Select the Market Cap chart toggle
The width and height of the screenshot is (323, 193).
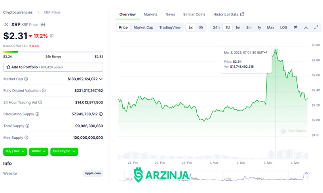[143, 27]
